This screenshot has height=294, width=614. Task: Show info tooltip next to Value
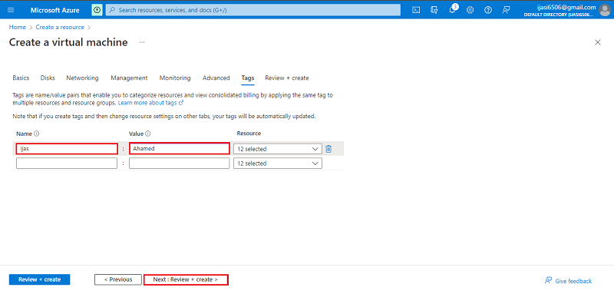148,134
